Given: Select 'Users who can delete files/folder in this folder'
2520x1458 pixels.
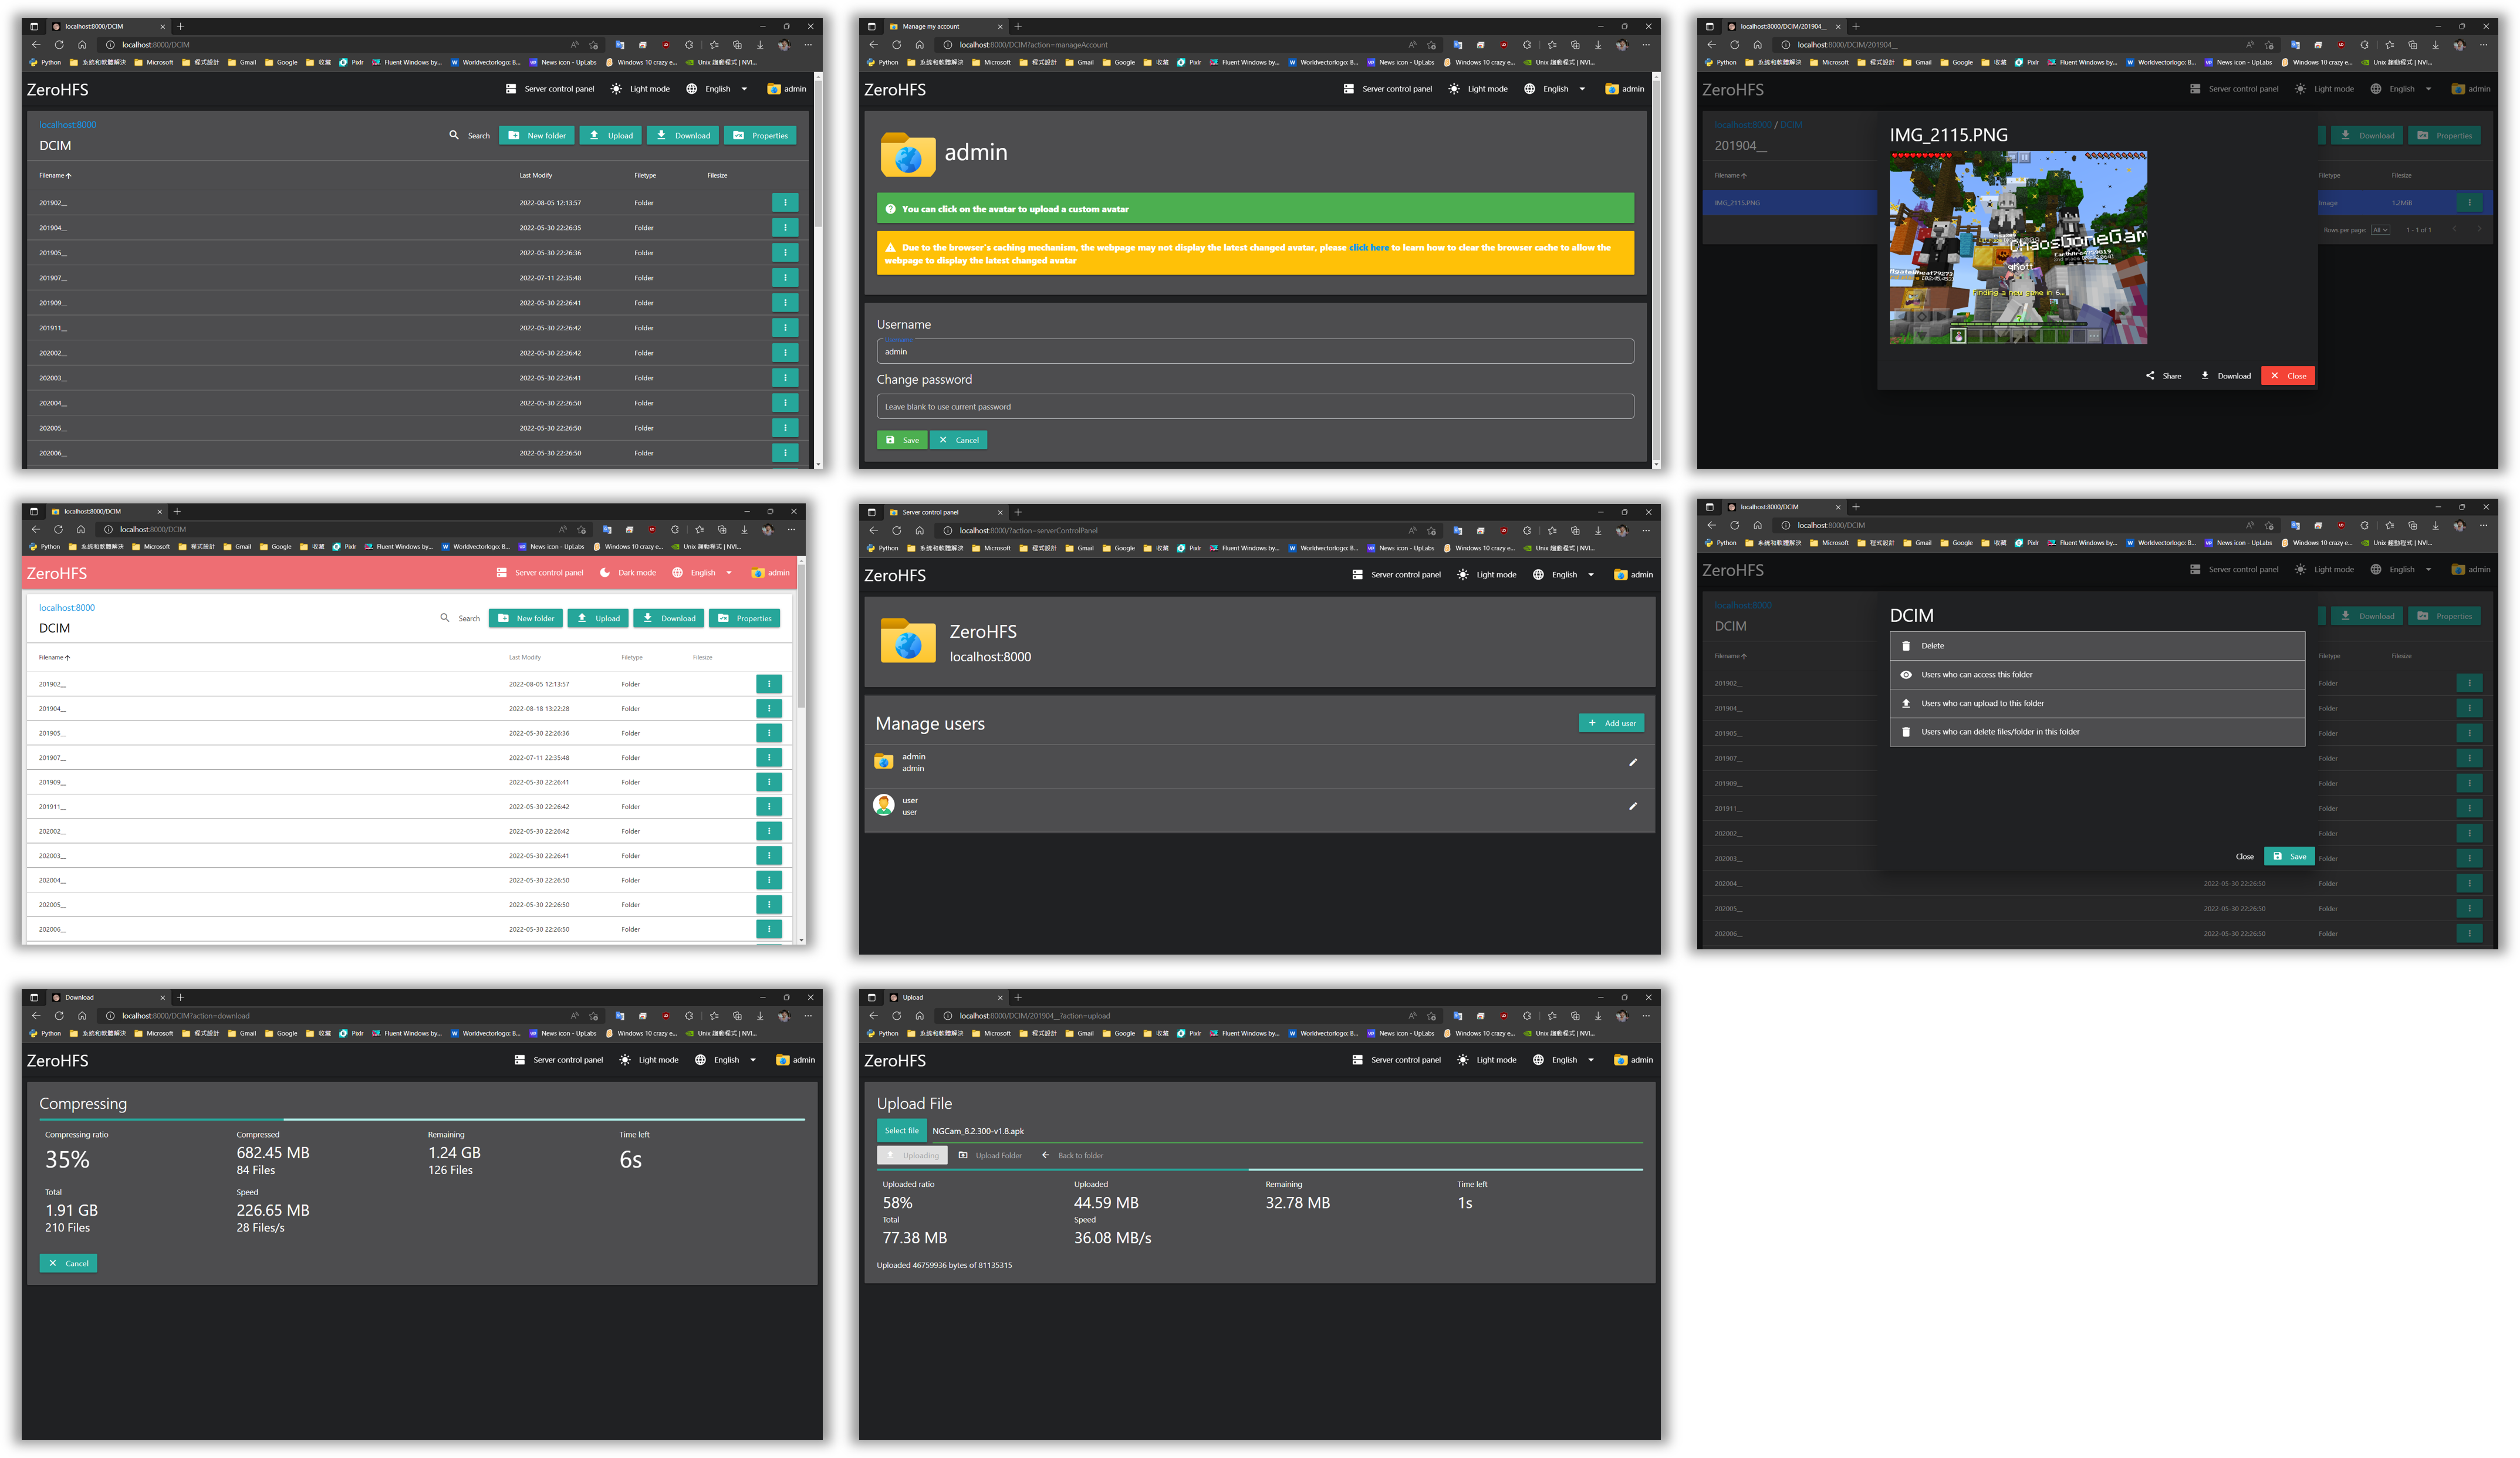Looking at the screenshot, I should (2000, 732).
